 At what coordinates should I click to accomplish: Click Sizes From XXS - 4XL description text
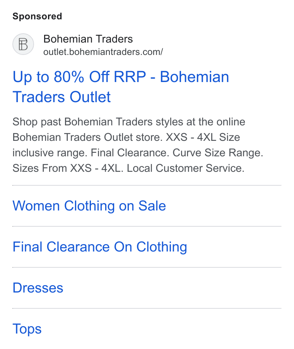(68, 168)
